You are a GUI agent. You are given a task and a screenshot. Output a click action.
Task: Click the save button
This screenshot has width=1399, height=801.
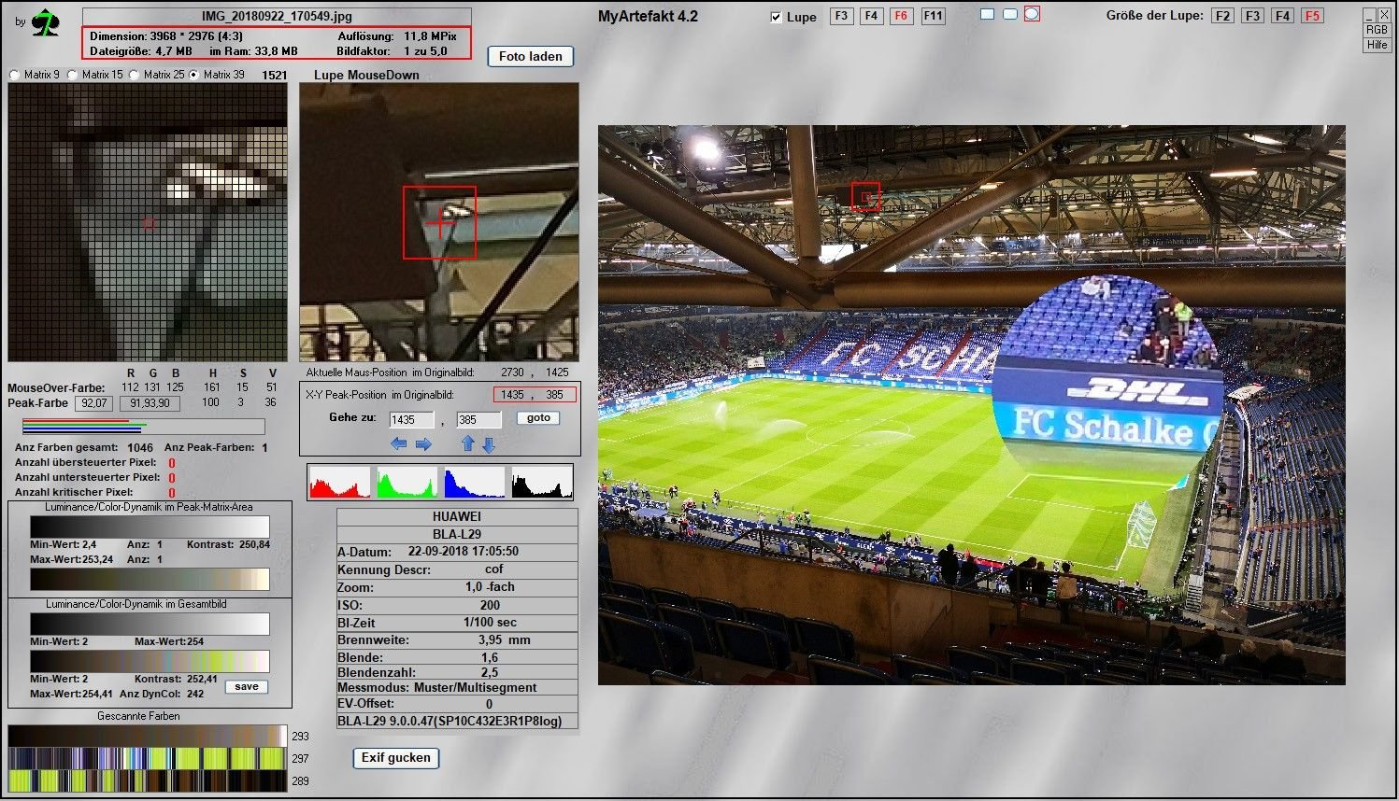click(x=247, y=687)
